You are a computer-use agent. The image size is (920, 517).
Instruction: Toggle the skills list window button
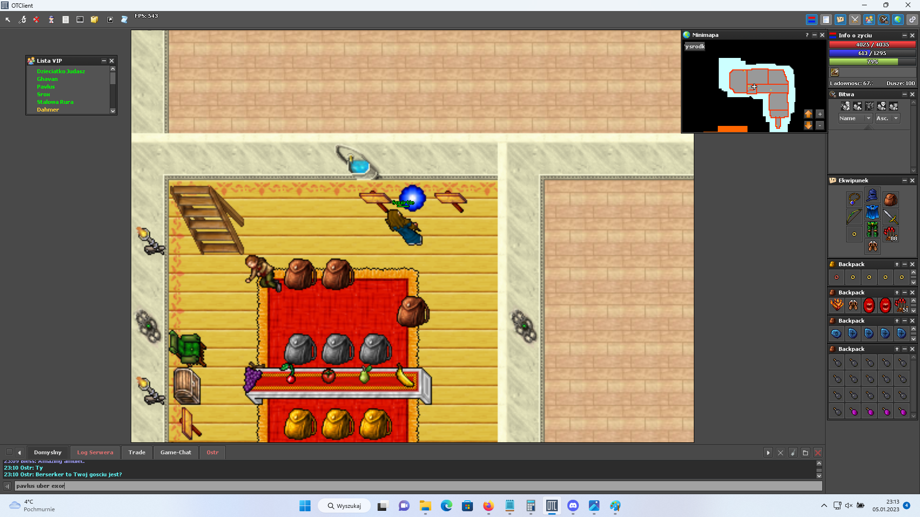pos(826,20)
